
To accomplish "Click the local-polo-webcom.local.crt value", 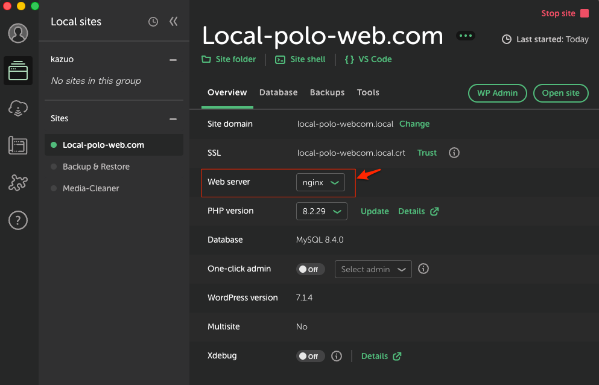I will (x=351, y=153).
